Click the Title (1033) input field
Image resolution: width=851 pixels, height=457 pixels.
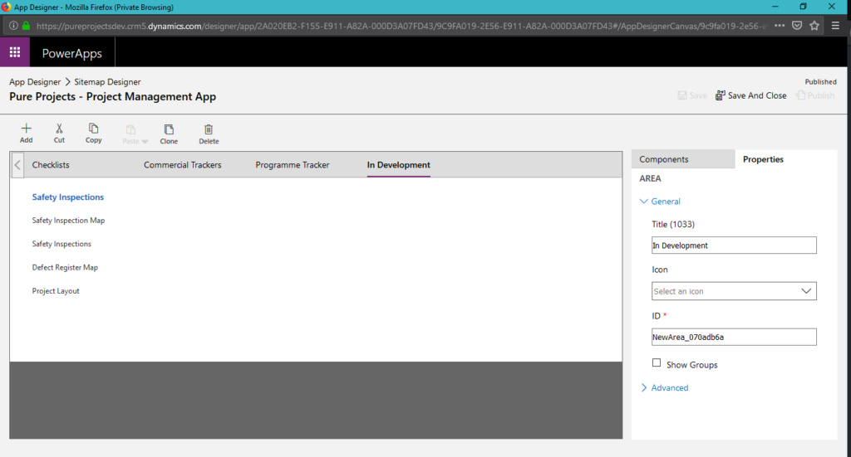[x=734, y=246]
